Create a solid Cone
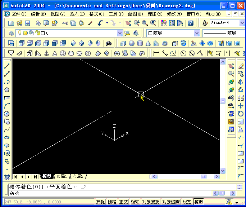The height and width of the screenshot is (207, 246). point(148,43)
